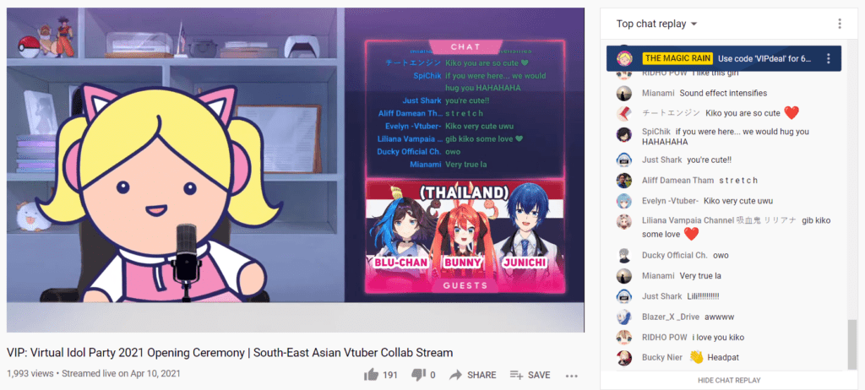Click the Share arrow icon

coord(455,375)
